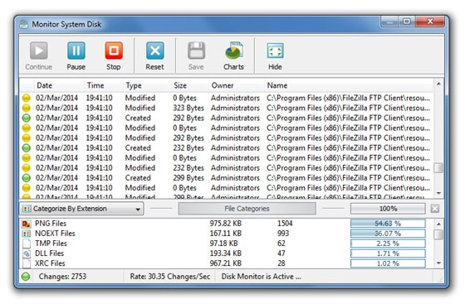Click the File Categories button
465x304 pixels.
pyautogui.click(x=247, y=209)
